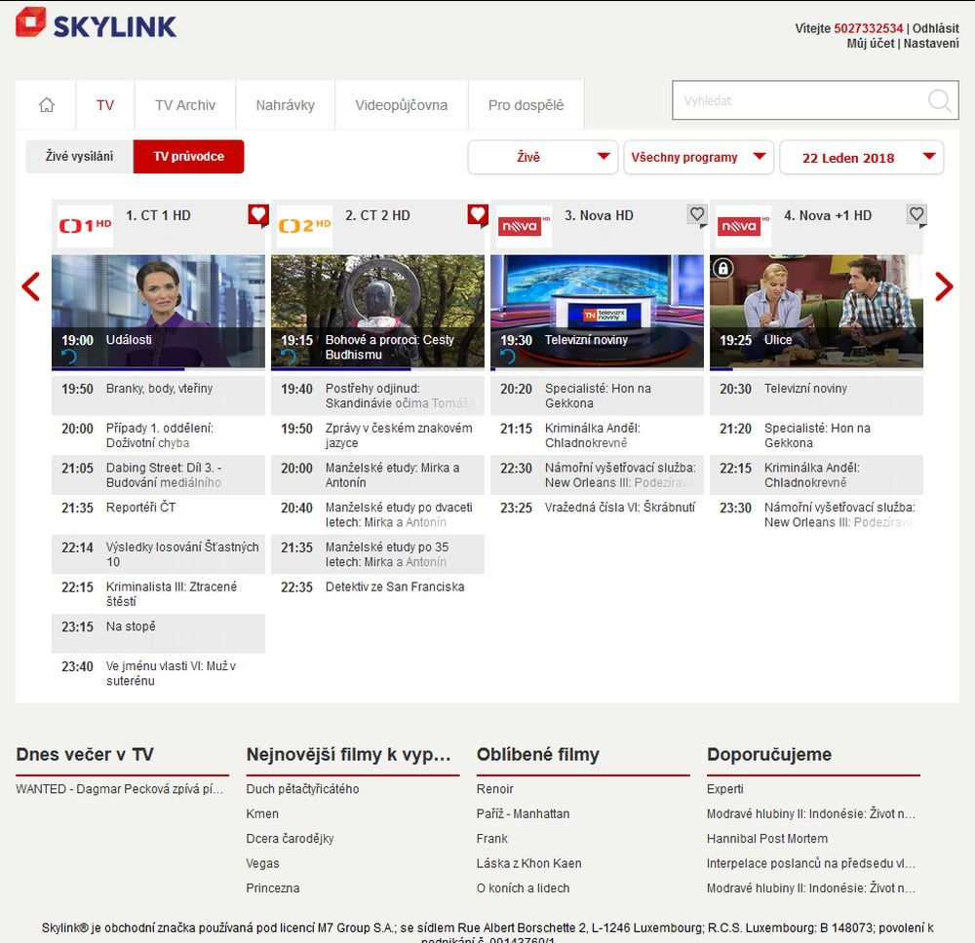Open Láska z Khon Kaen link
The width and height of the screenshot is (975, 943).
tap(529, 863)
